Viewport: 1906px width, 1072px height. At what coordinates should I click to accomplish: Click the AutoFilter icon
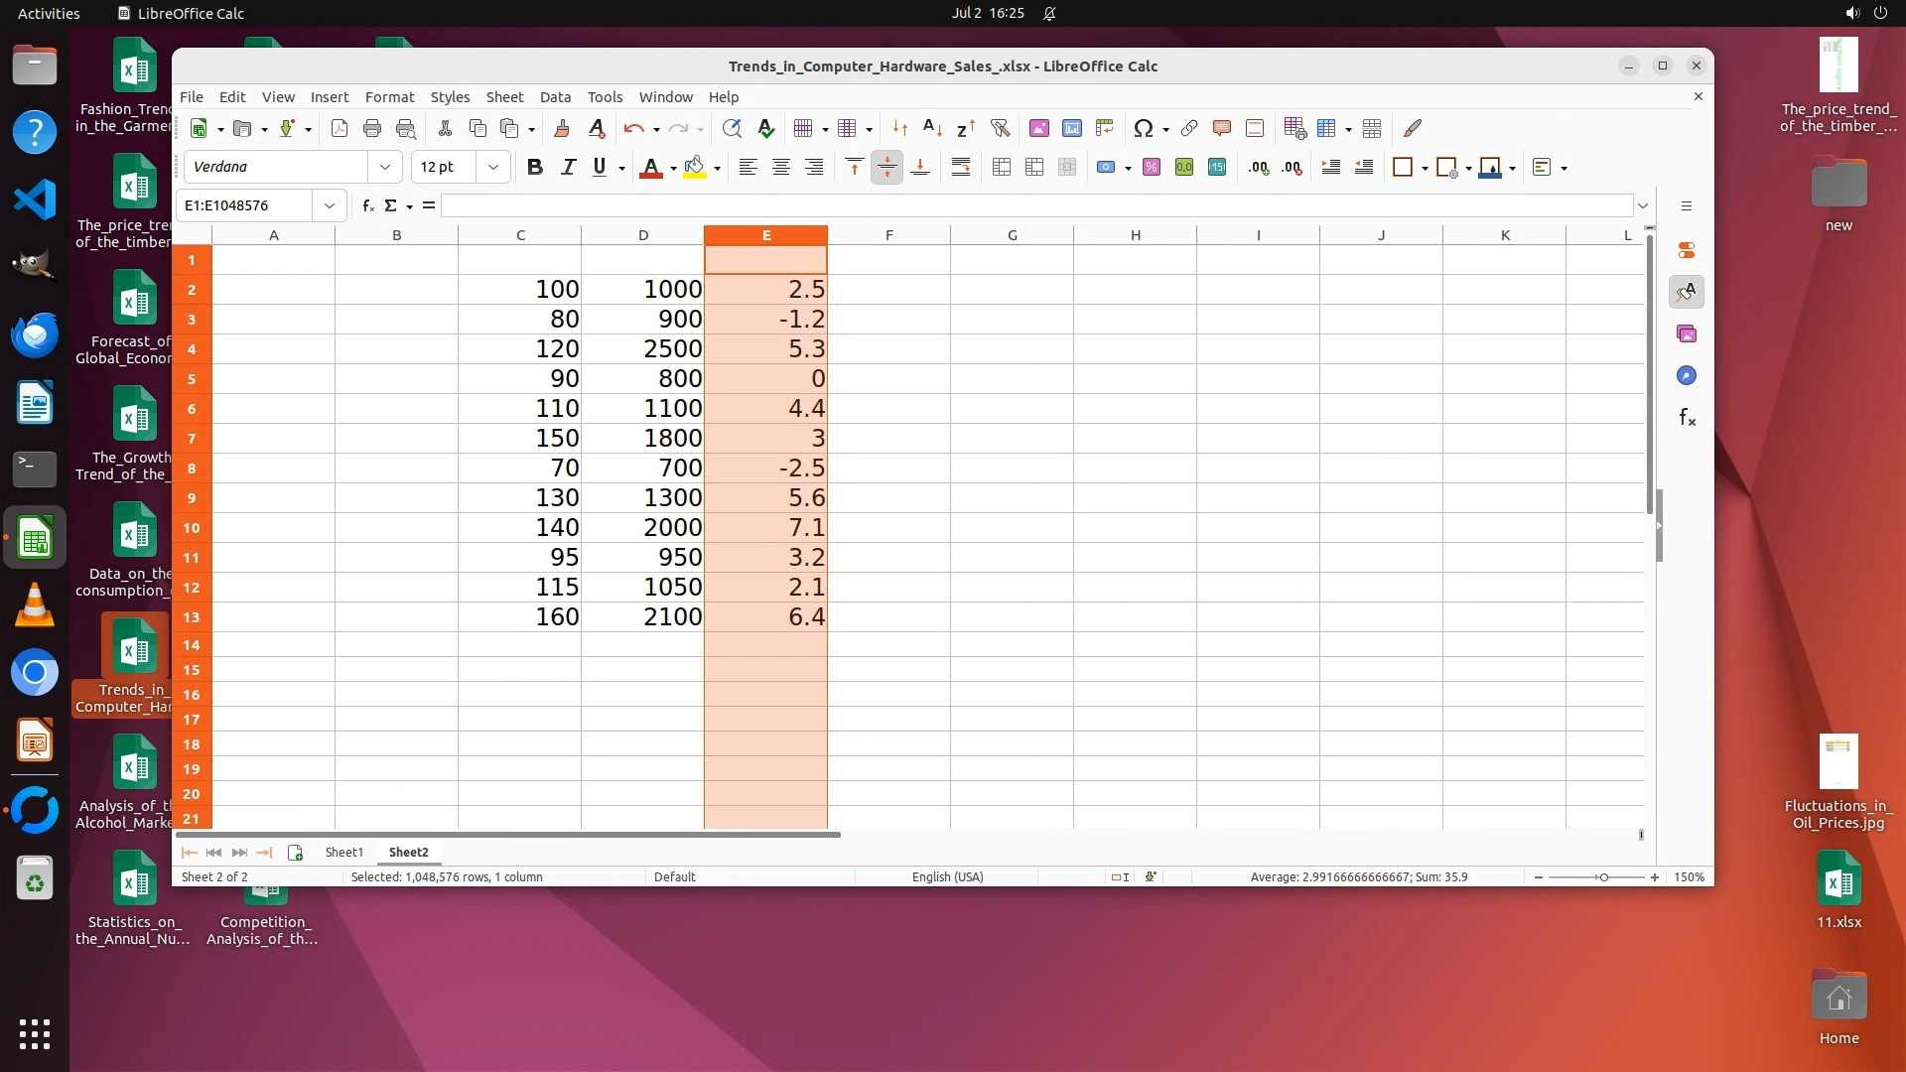click(1000, 128)
